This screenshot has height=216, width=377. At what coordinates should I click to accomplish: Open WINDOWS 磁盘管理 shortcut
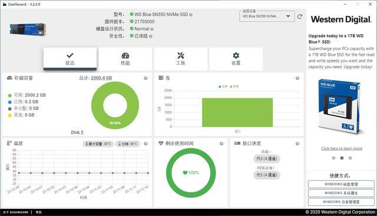click(x=341, y=184)
